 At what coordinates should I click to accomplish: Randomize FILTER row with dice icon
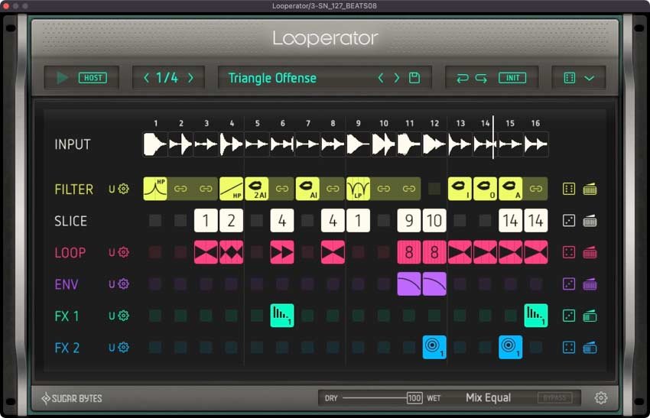pyautogui.click(x=569, y=189)
